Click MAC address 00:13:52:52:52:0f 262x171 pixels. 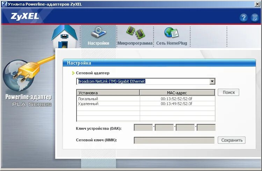coord(176,99)
